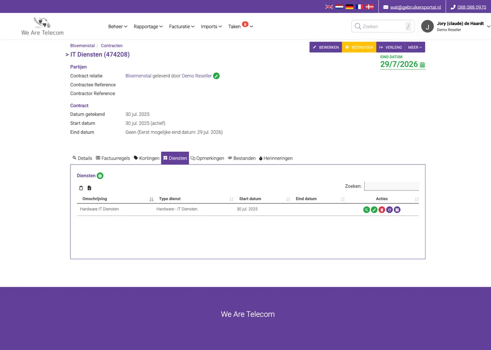
Task: Open the Factuurregels tab
Action: [x=113, y=158]
